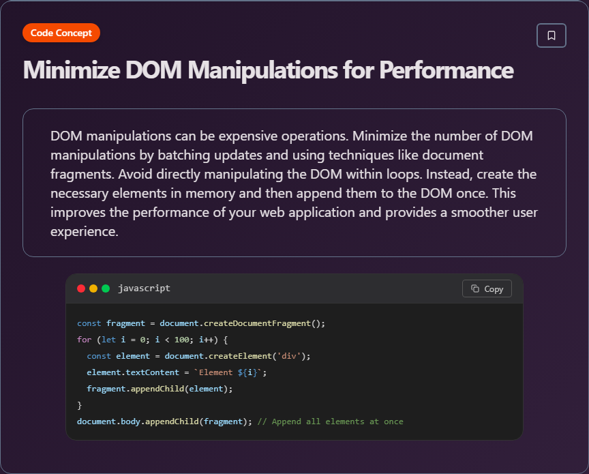Select the Code Concept badge
Image resolution: width=589 pixels, height=474 pixels.
[61, 32]
